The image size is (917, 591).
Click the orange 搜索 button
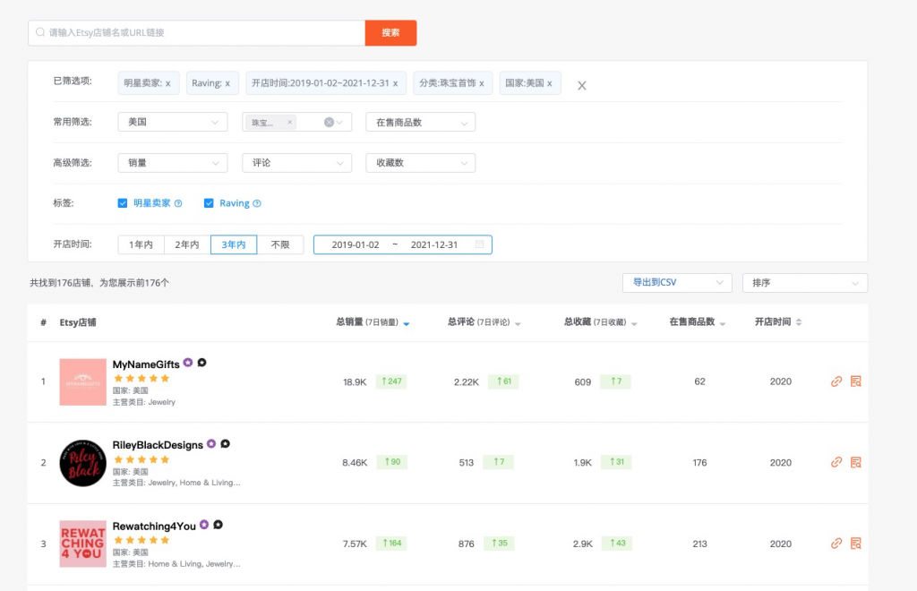click(390, 33)
